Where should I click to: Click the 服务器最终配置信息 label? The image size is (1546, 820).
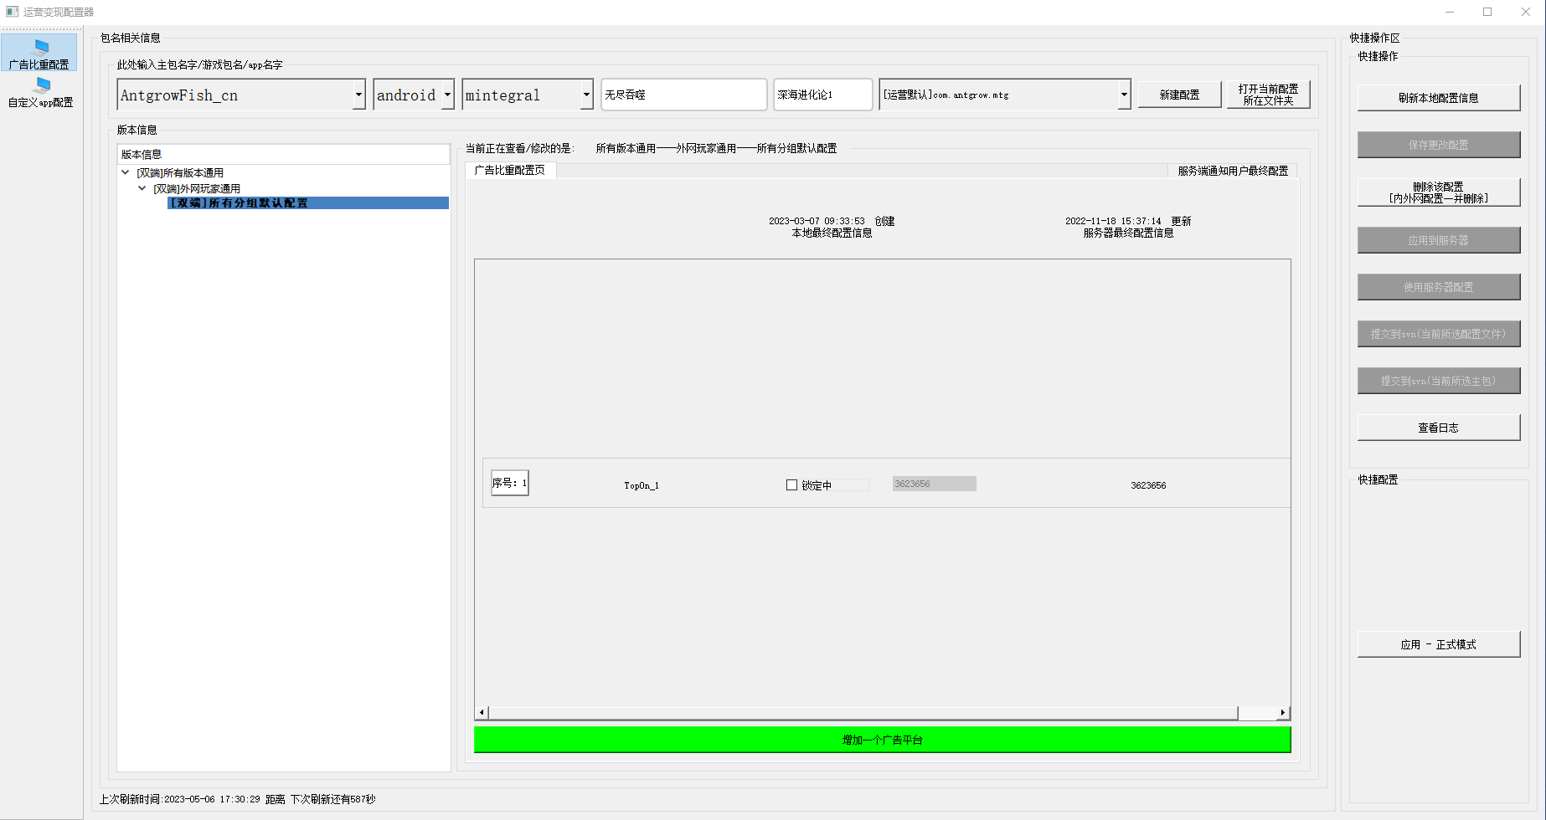click(1128, 233)
